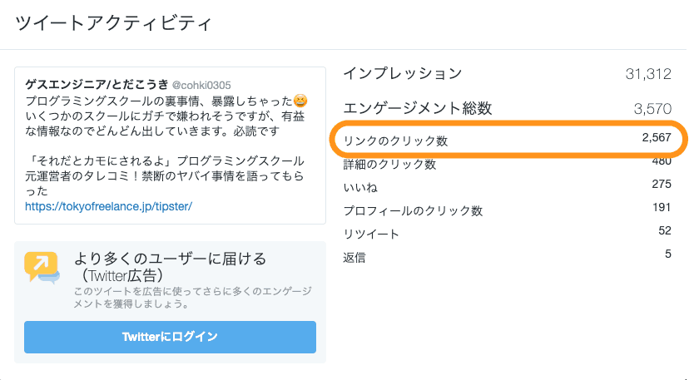Click the @cohki0305 handle
The image size is (689, 380).
tap(201, 85)
